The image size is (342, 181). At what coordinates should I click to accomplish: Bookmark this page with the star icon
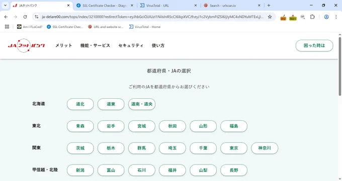point(270,17)
